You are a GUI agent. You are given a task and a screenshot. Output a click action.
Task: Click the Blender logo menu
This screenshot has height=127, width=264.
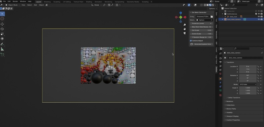(x=1, y=1)
